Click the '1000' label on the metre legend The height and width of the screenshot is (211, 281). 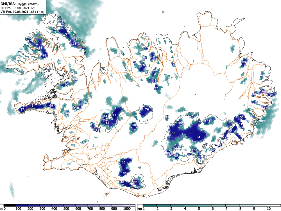click(x=127, y=209)
